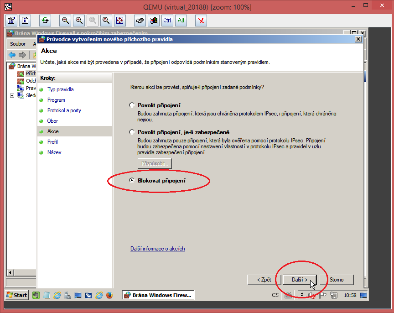Select connection security rules node (Prav...)

[26, 88]
